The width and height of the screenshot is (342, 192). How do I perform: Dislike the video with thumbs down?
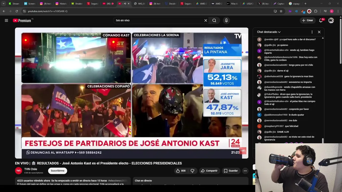192,171
